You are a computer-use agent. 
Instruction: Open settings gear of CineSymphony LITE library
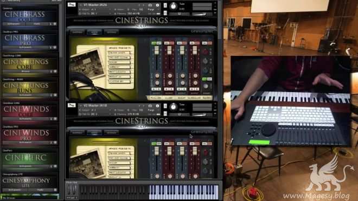coord(55,190)
